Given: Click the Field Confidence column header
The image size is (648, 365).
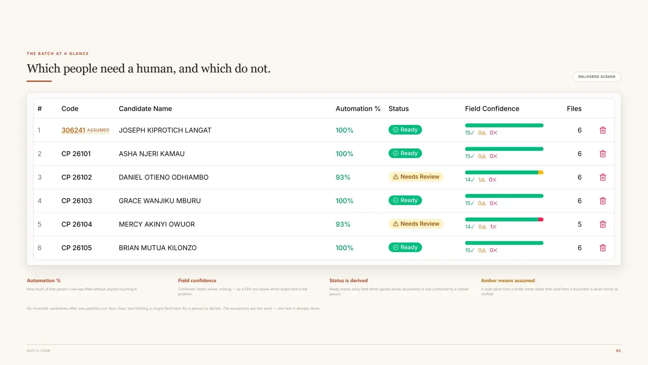Looking at the screenshot, I should [x=492, y=108].
